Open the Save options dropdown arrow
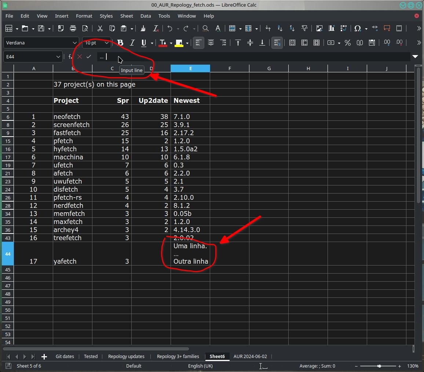 (x=49, y=29)
